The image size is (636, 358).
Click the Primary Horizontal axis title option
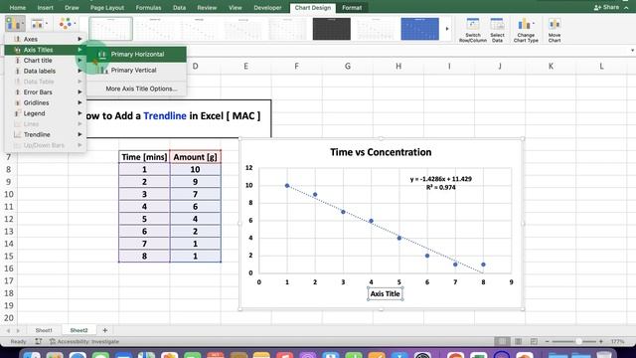pos(137,54)
